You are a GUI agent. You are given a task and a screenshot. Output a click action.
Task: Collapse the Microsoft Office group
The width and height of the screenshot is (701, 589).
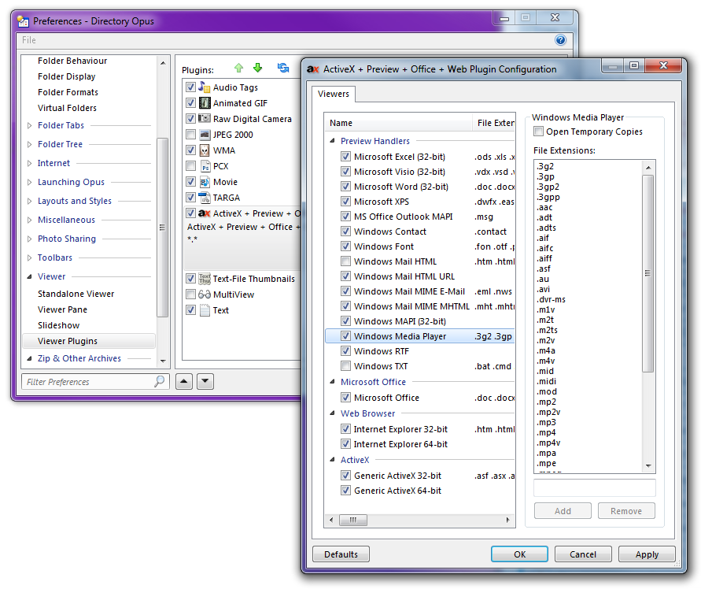(332, 381)
